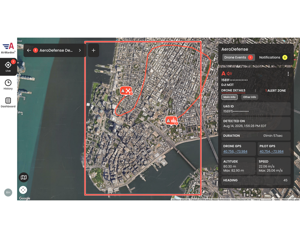
Task: Show the Other Info section
Action: pyautogui.click(x=249, y=97)
